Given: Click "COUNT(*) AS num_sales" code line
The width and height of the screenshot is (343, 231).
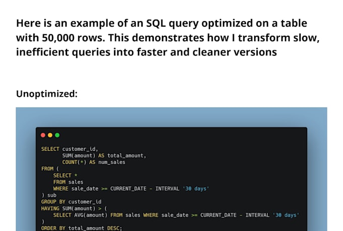Looking at the screenshot, I should coord(94,162).
